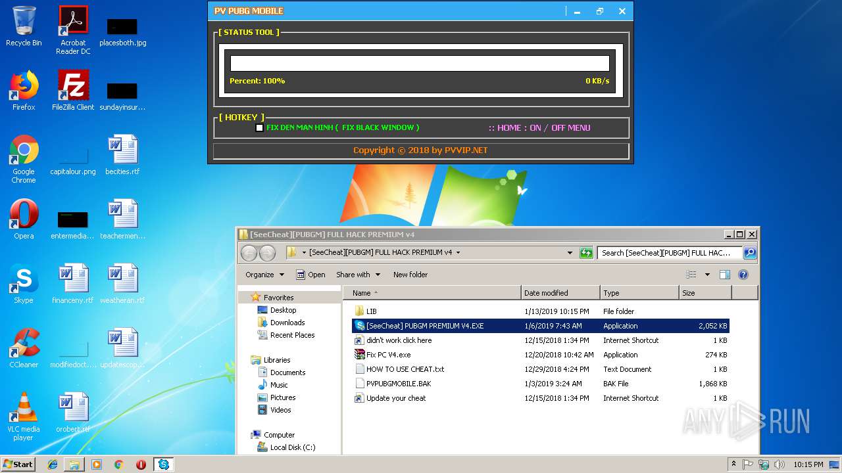Sort files by Name column
This screenshot has width=842, height=473.
[433, 293]
